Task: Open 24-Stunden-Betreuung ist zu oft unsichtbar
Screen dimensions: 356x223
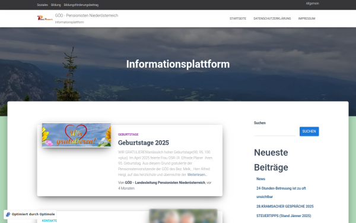Action: pos(281,193)
